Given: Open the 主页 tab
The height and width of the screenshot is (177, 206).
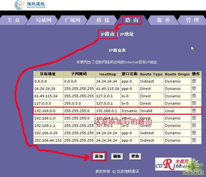Looking at the screenshot, I should pyautogui.click(x=13, y=20).
